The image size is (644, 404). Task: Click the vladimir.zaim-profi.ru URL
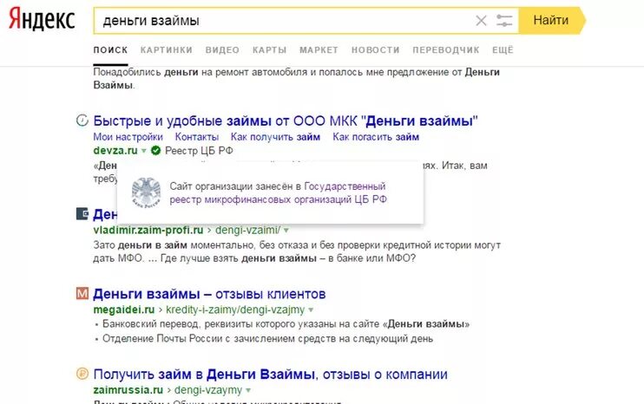pyautogui.click(x=148, y=230)
